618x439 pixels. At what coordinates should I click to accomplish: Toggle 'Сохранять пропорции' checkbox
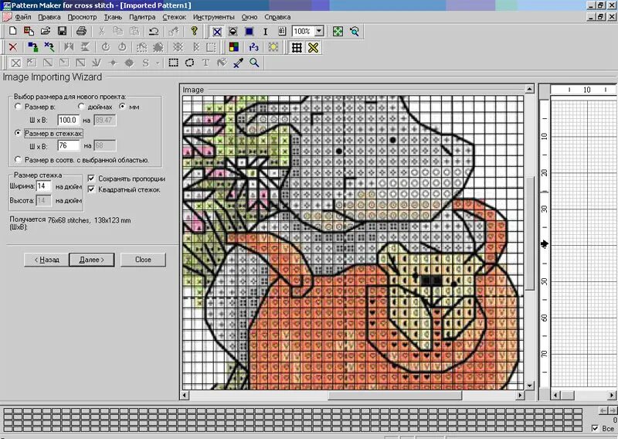click(91, 179)
